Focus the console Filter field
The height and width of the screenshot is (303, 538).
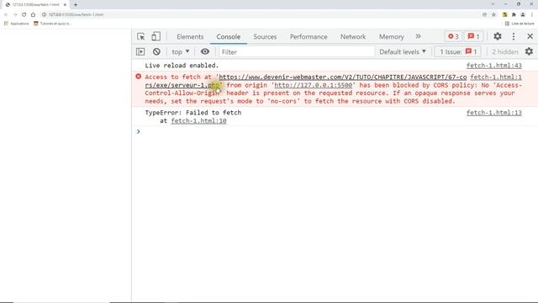pyautogui.click(x=297, y=52)
